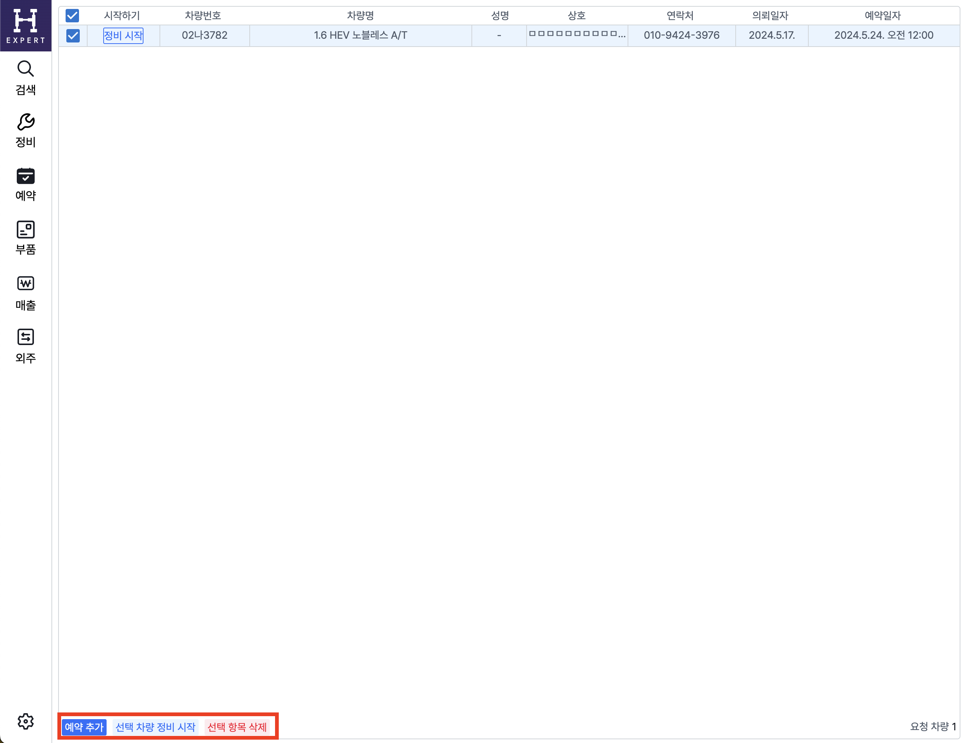
Task: Click the 차량번호 column header
Action: [203, 16]
